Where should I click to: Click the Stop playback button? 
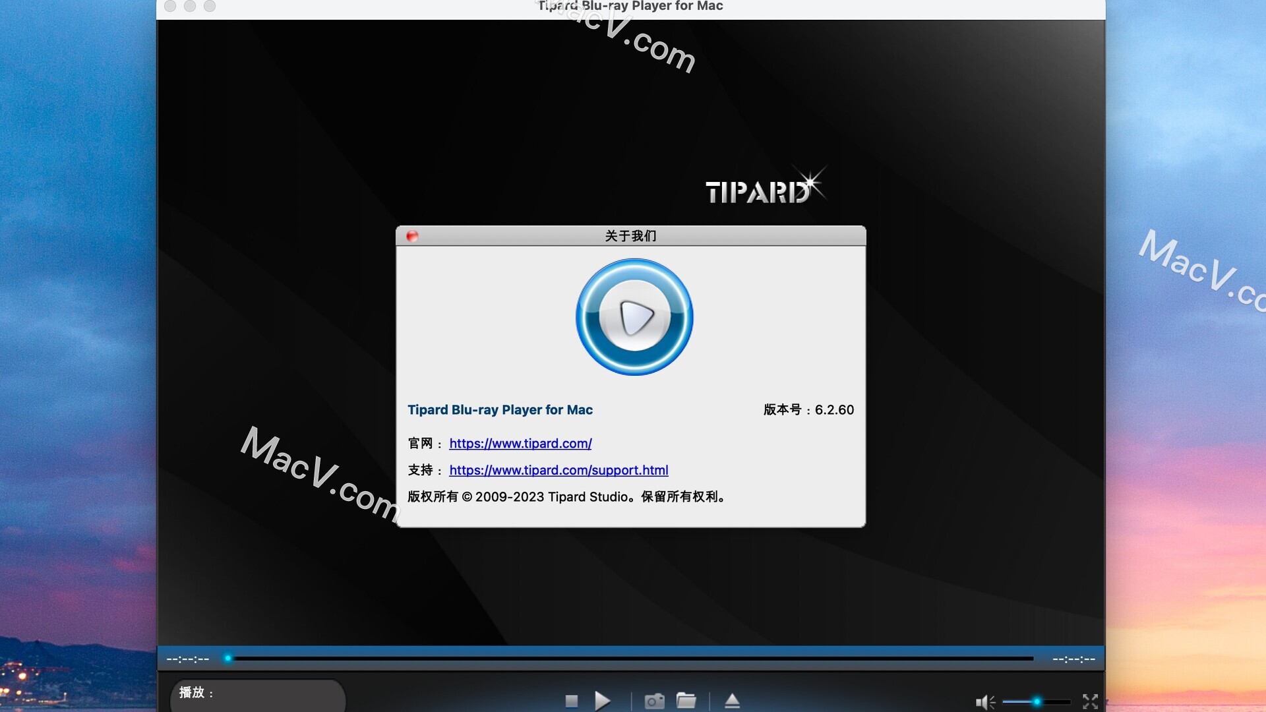[572, 701]
